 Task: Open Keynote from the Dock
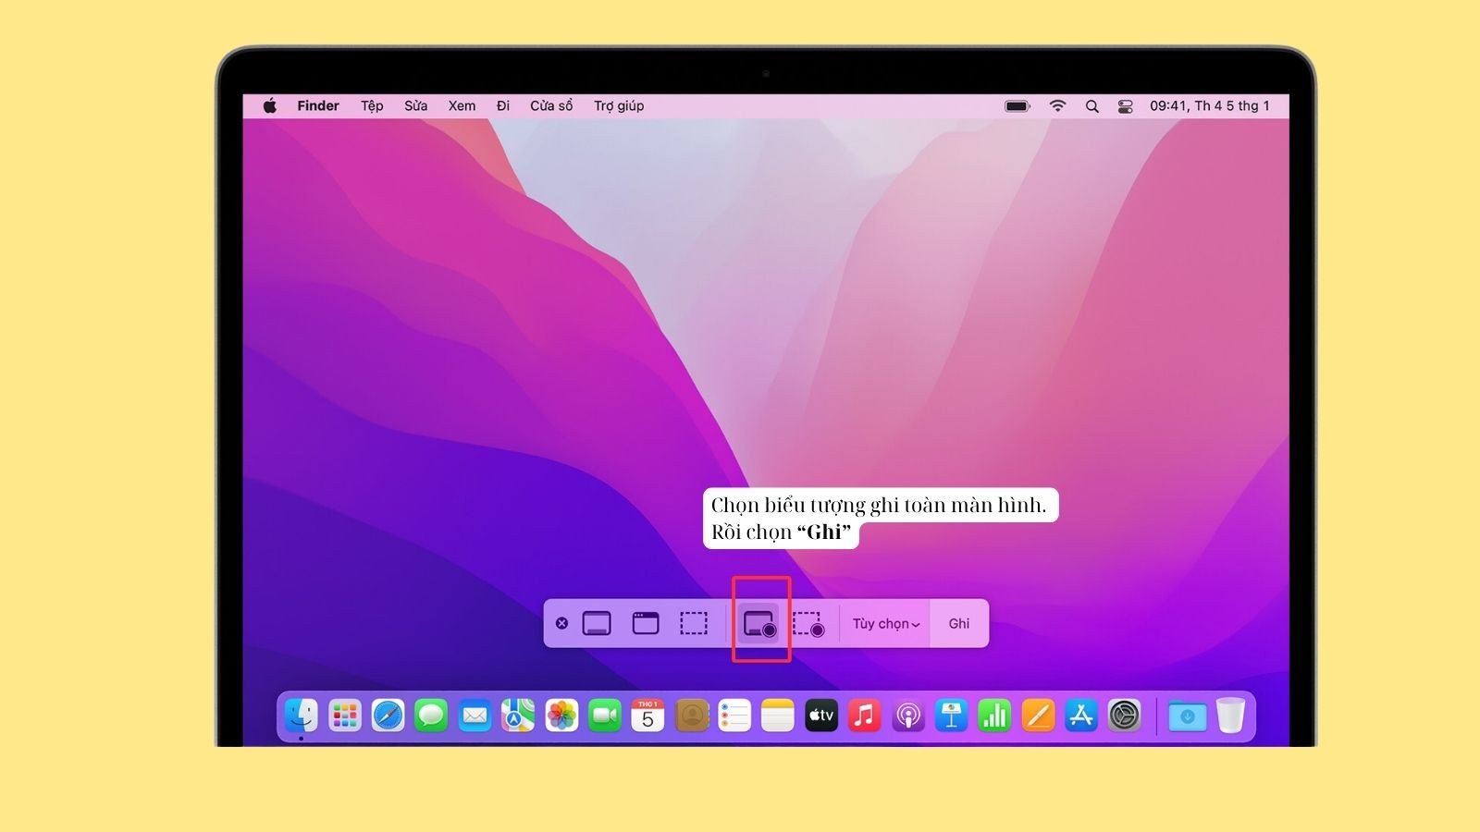(951, 715)
